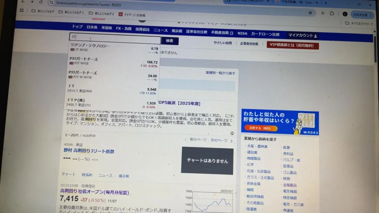
Task: Open the ニュース menu item
Action: pos(160,30)
